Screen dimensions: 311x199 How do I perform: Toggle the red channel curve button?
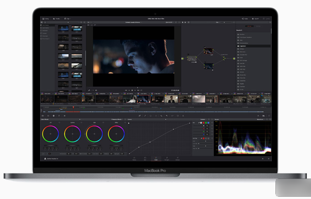coord(203,123)
